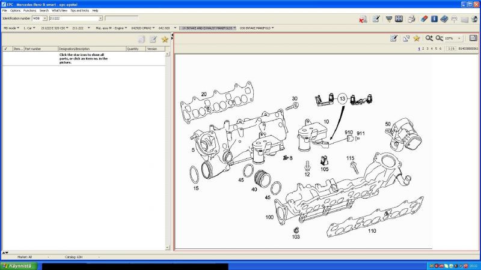Screen dimensions: 481x270
Task: Go to picture page 3
Action: (x=427, y=49)
